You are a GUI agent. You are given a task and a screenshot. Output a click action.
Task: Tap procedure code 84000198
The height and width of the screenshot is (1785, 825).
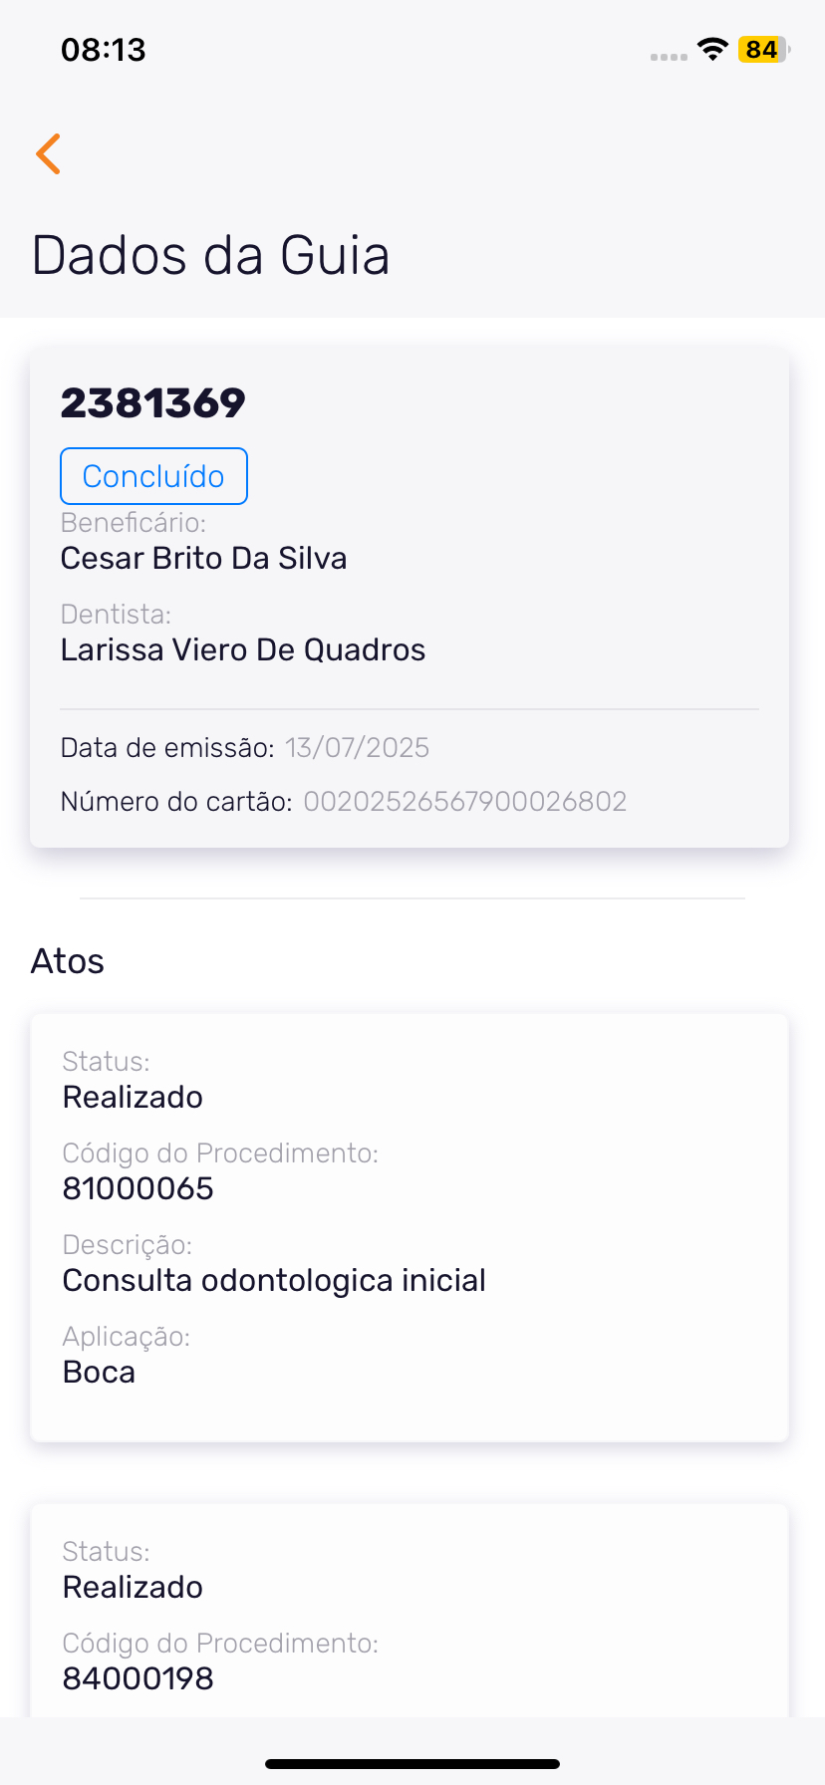click(138, 1678)
